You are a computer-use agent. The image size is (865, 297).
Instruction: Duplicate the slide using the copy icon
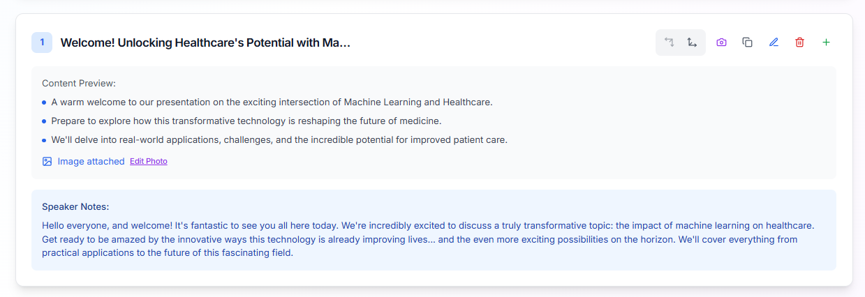pos(747,43)
